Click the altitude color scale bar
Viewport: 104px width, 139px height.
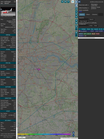[44, 134]
